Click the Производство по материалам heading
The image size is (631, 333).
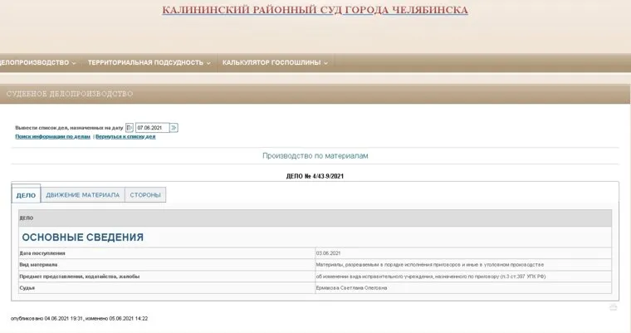tap(315, 155)
